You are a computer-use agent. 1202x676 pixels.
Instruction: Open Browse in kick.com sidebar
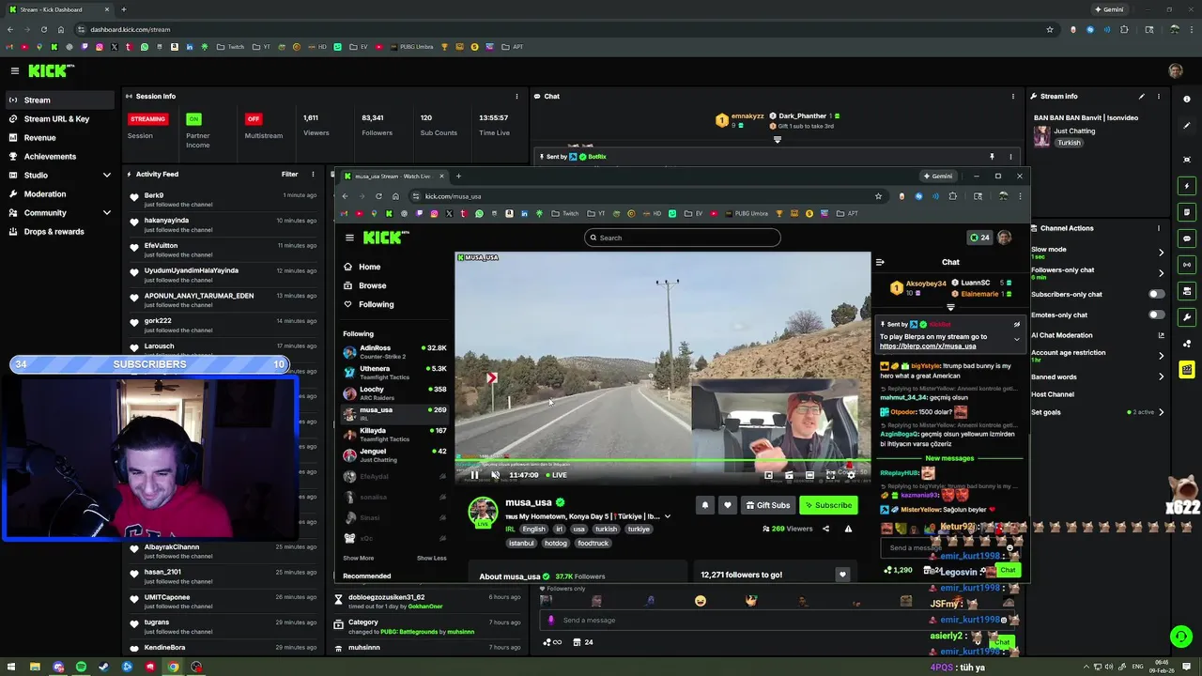tap(372, 285)
